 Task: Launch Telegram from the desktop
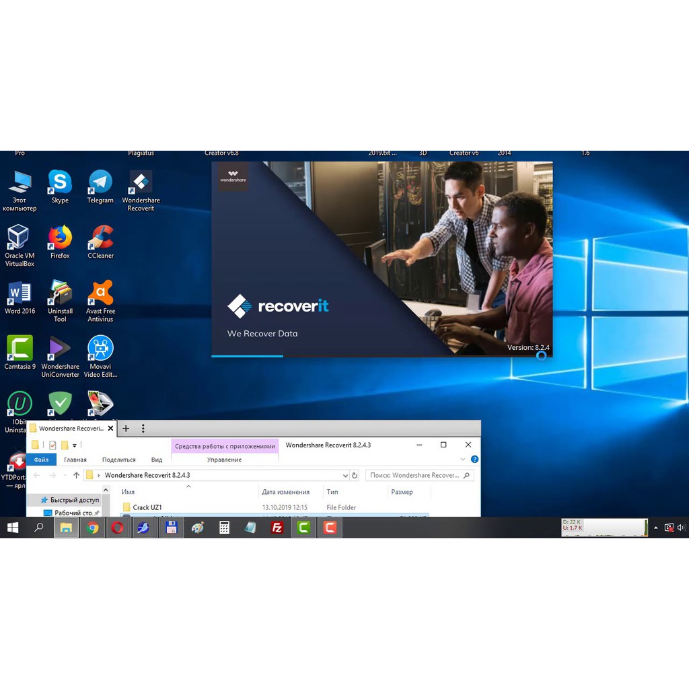click(100, 187)
